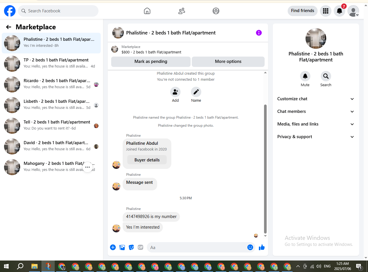Open the Windows notification center
368x272 pixels.
(x=359, y=267)
